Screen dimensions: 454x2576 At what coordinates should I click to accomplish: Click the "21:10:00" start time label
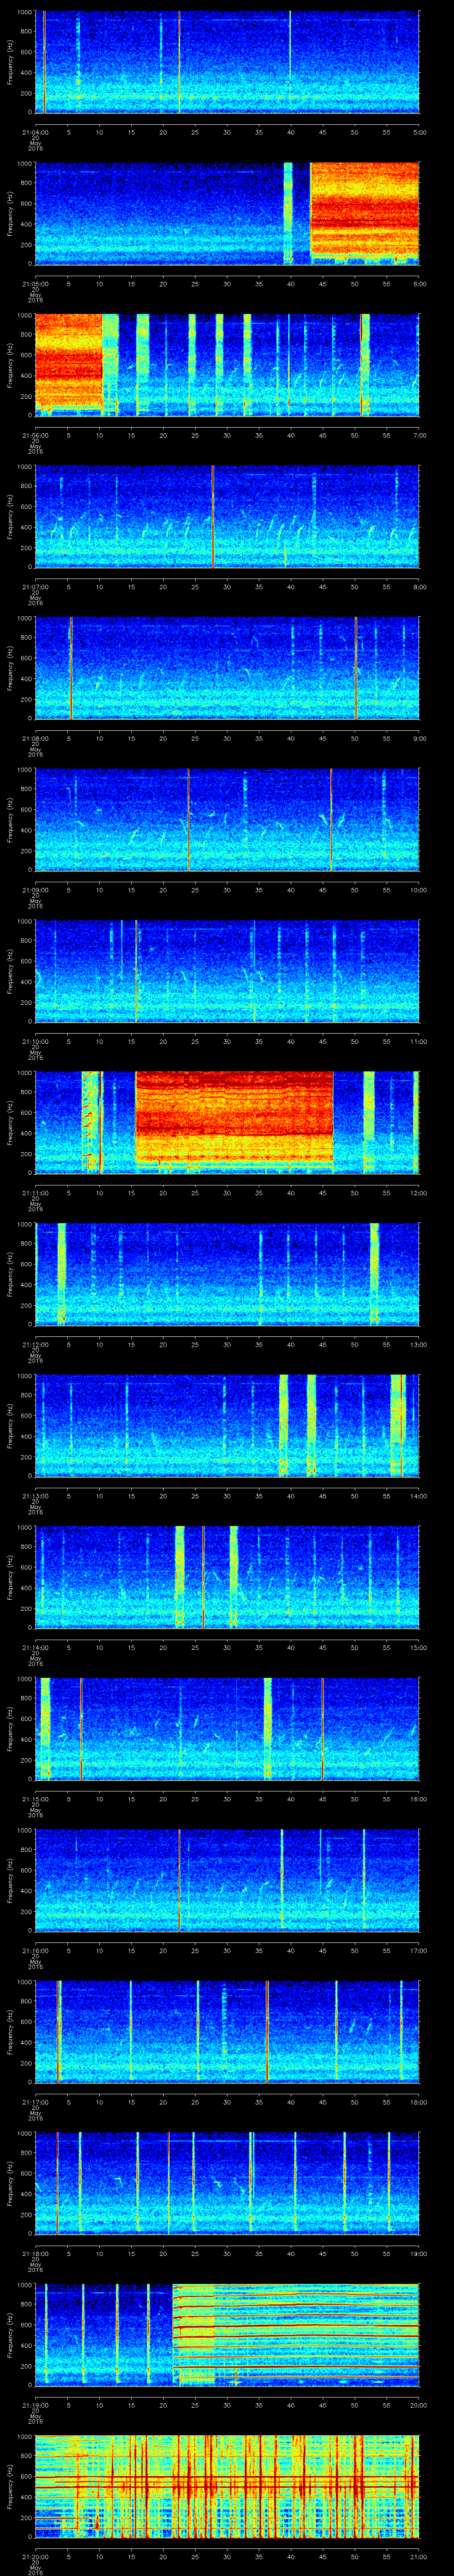click(35, 1041)
